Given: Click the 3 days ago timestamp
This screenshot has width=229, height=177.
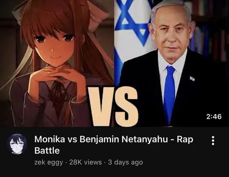Looking at the screenshot, I should tap(126, 162).
